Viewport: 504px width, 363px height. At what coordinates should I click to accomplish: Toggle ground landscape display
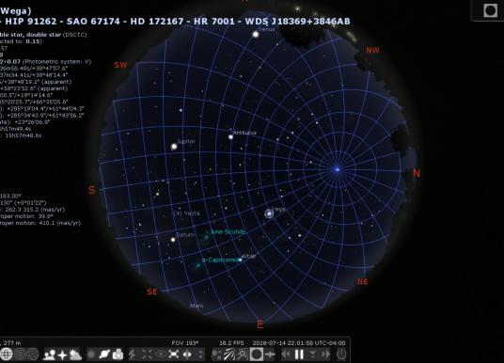[49, 355]
